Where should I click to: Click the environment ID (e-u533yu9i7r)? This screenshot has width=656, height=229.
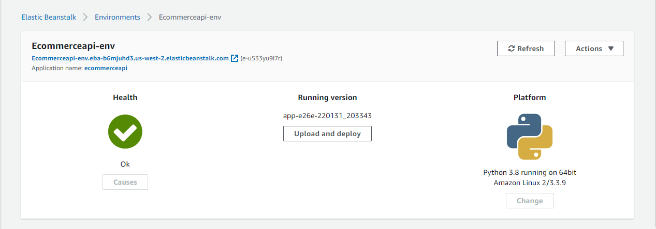[x=261, y=58]
